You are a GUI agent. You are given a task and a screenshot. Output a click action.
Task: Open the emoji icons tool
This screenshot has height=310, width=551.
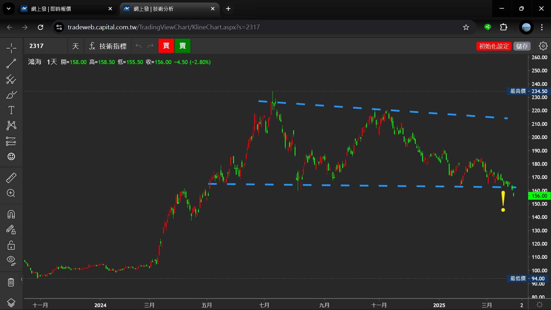pos(11,157)
